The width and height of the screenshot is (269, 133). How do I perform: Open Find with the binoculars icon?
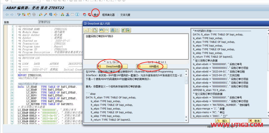click(x=113, y=30)
